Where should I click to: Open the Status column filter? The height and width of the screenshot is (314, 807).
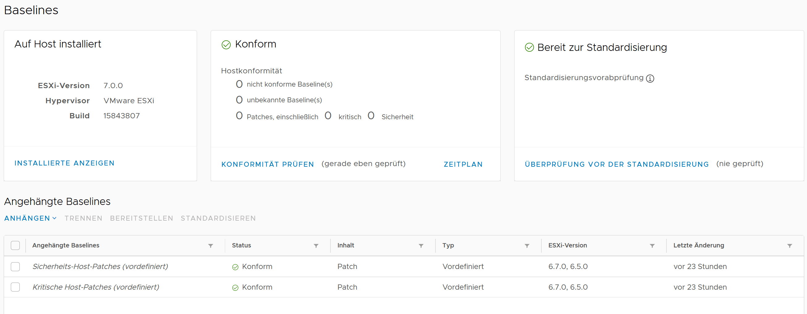point(316,246)
